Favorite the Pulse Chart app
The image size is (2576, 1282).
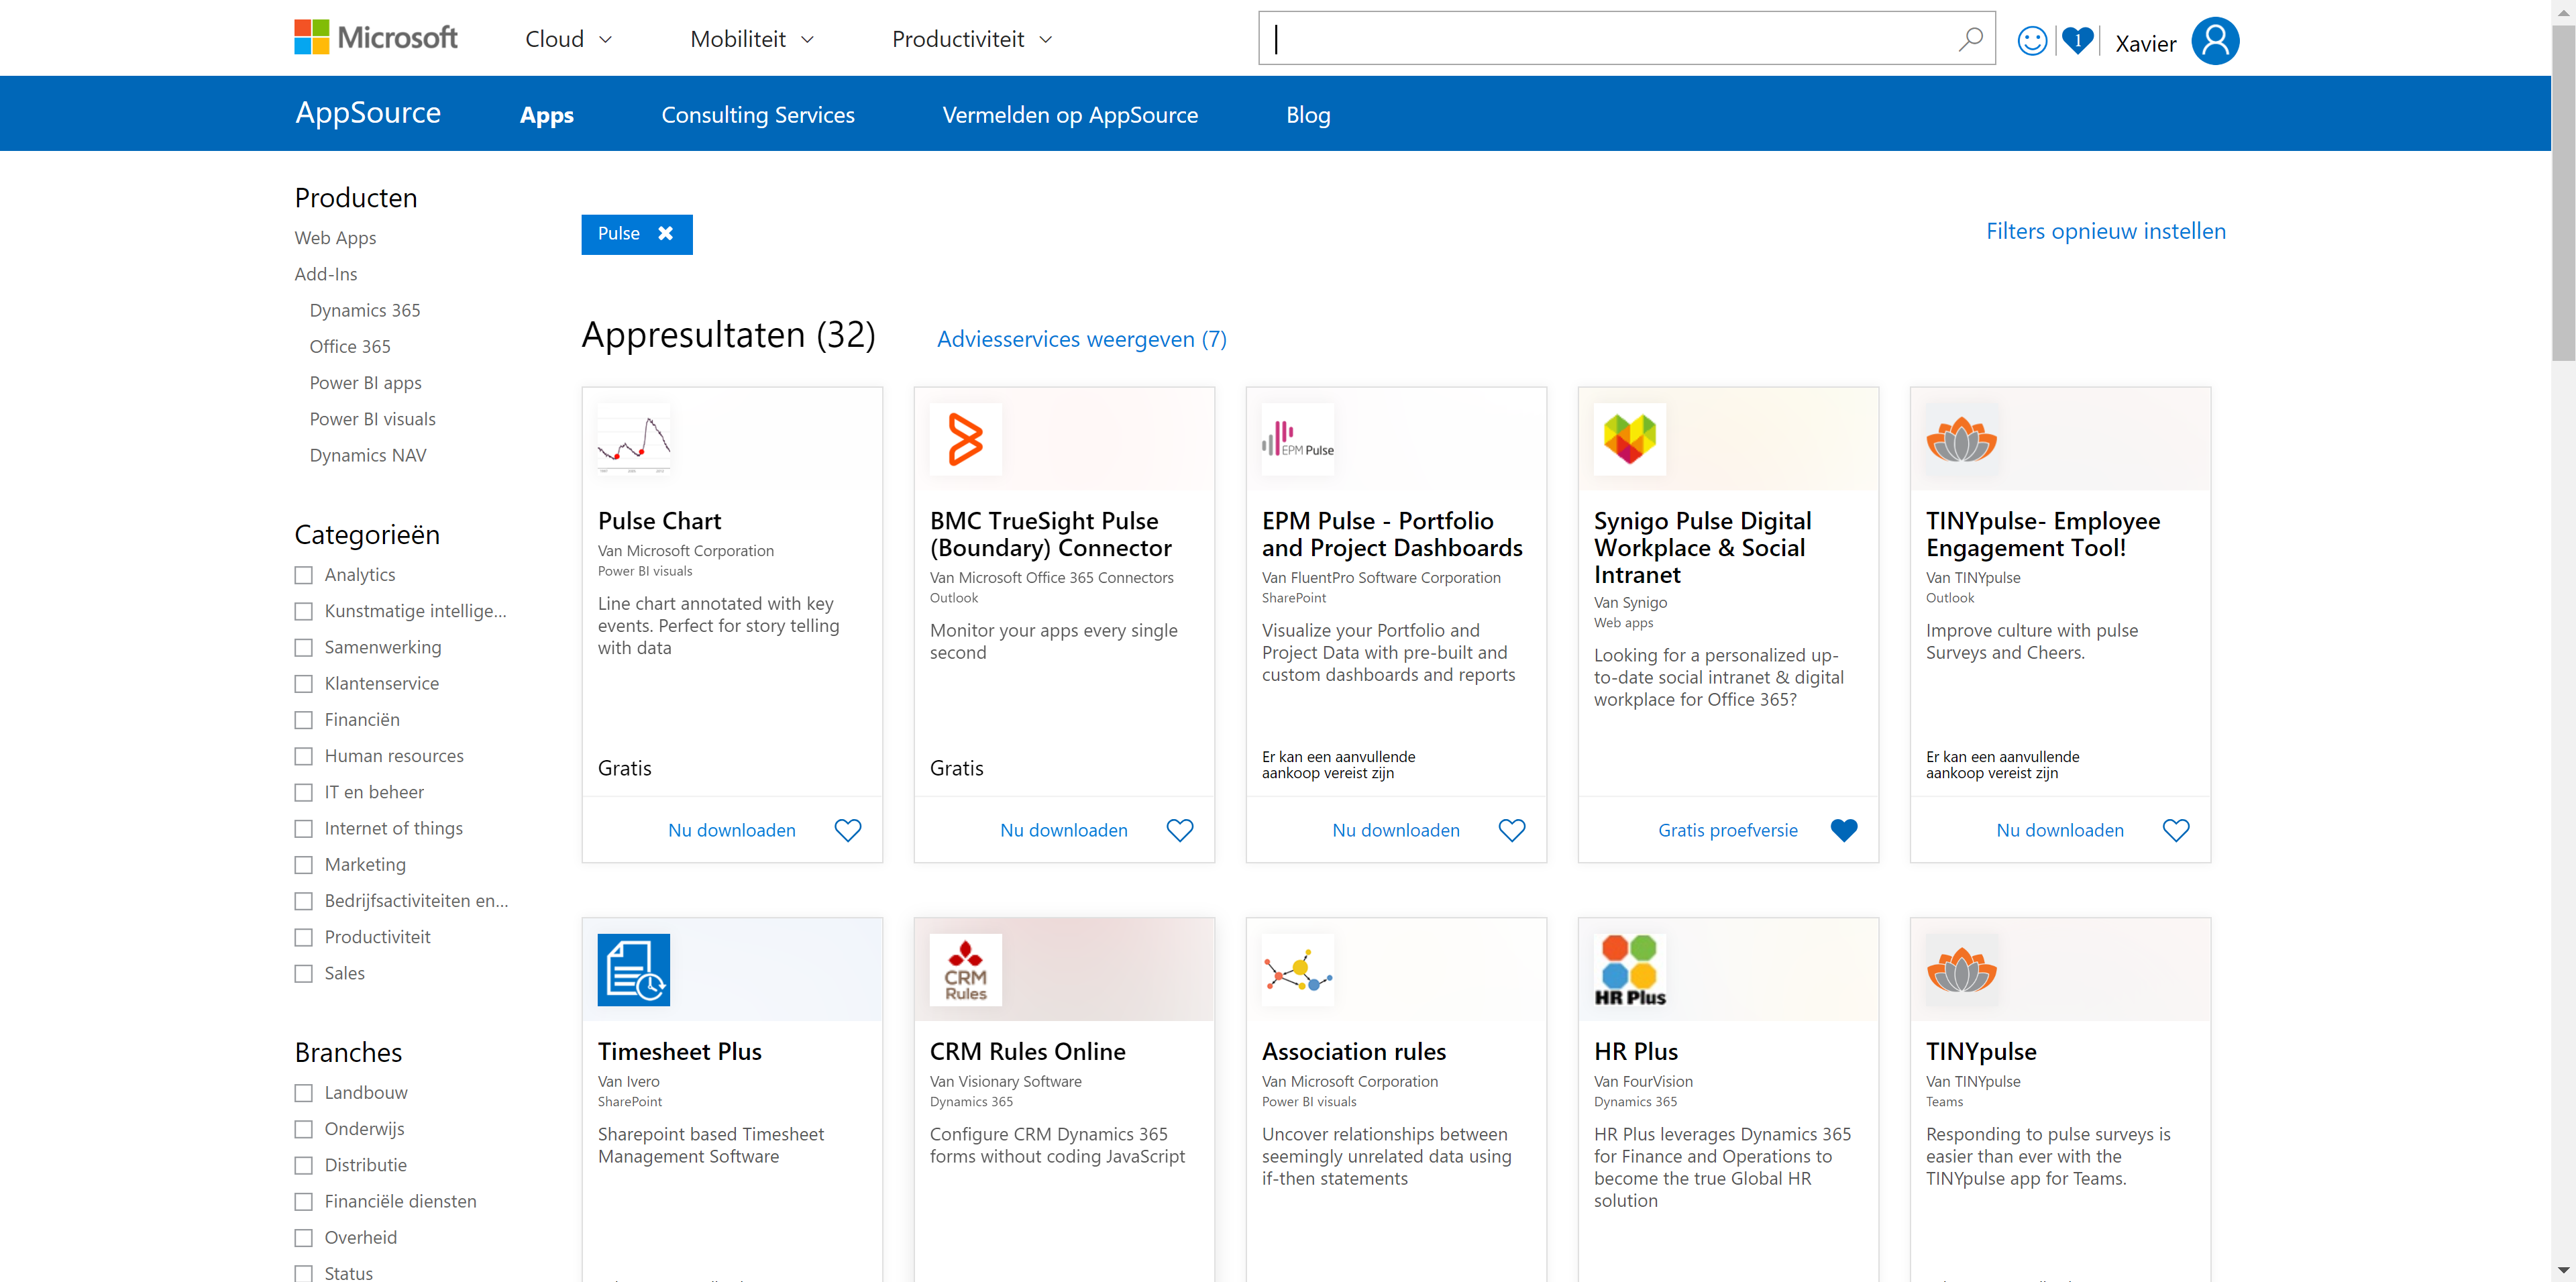coord(848,830)
